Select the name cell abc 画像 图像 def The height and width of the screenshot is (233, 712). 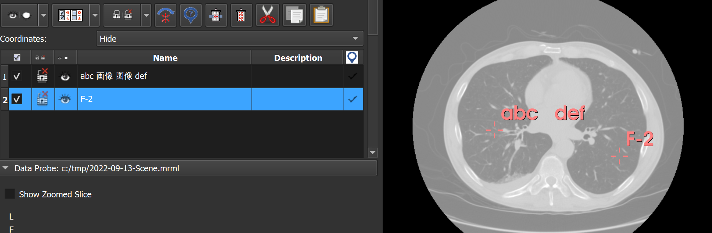pyautogui.click(x=165, y=76)
